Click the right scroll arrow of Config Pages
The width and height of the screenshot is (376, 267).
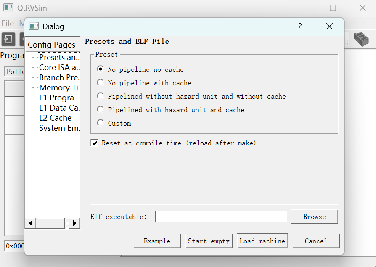[x=74, y=223]
